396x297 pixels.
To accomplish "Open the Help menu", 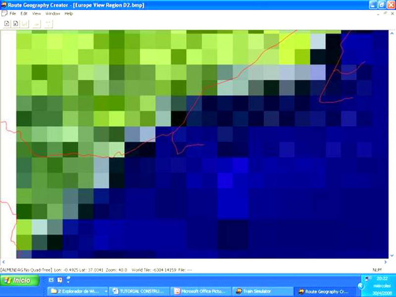I will 68,13.
